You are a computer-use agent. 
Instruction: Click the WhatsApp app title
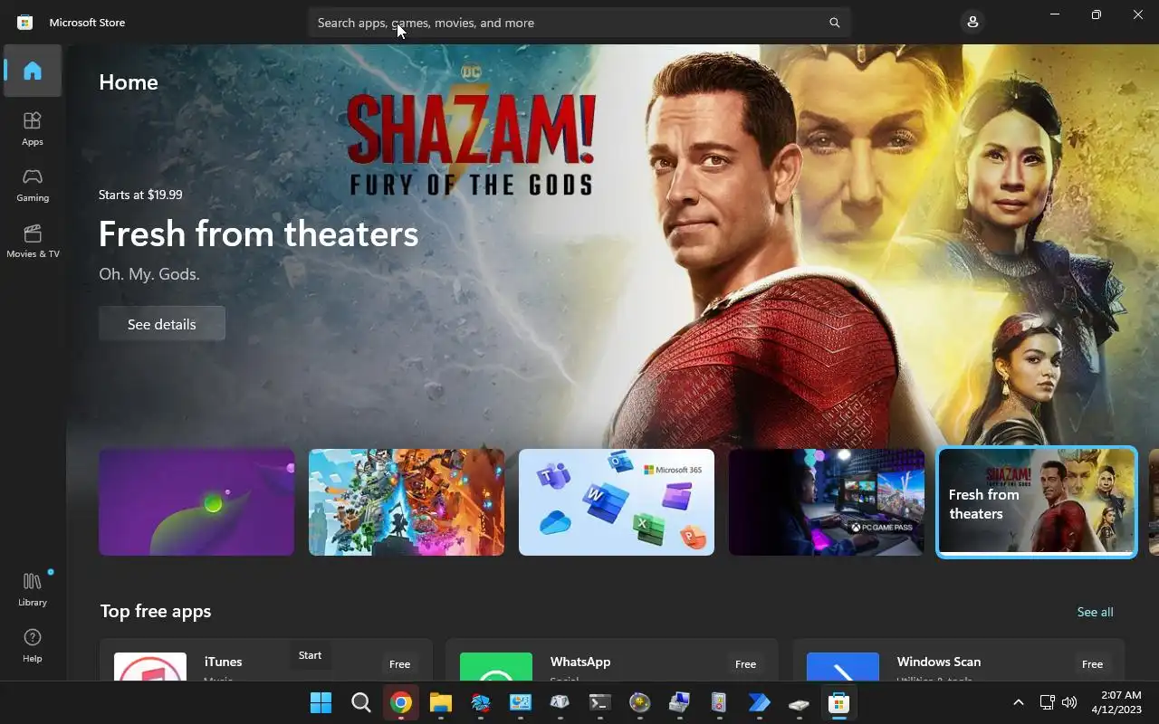click(580, 662)
